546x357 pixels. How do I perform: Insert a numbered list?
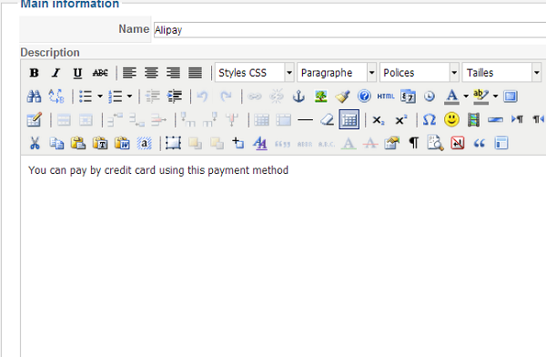click(x=115, y=97)
